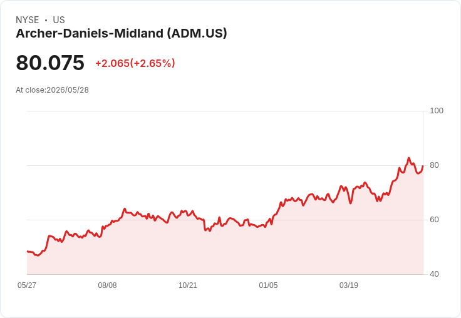Click the 40 y-axis price label
The image size is (461, 318).
[434, 274]
